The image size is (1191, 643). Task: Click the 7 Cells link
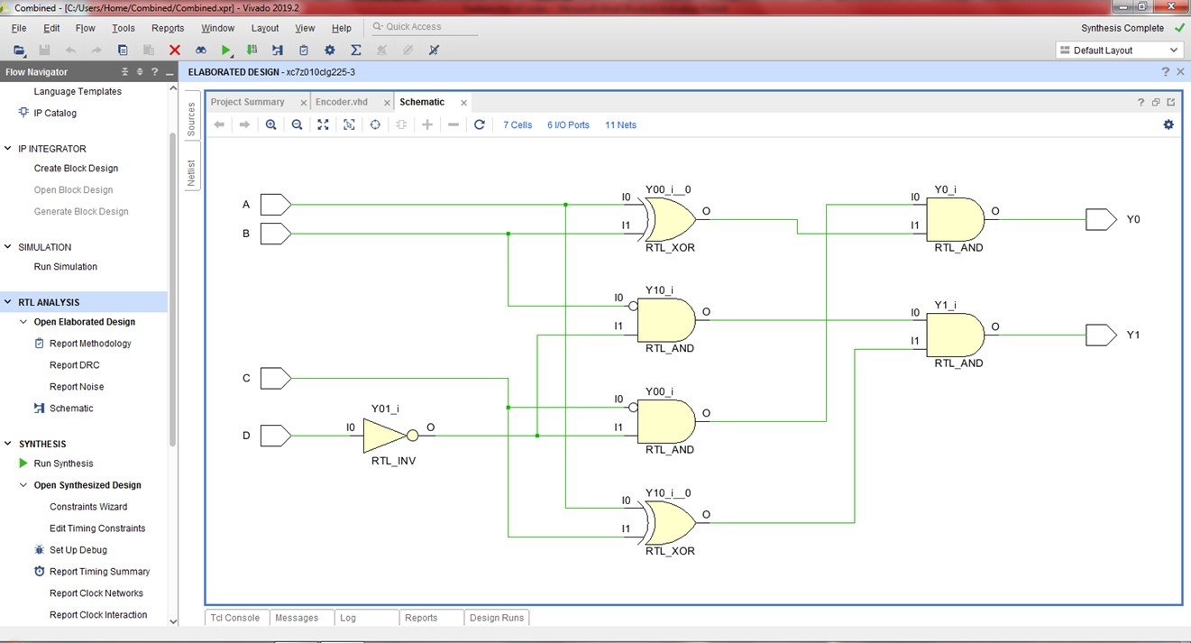tap(518, 125)
